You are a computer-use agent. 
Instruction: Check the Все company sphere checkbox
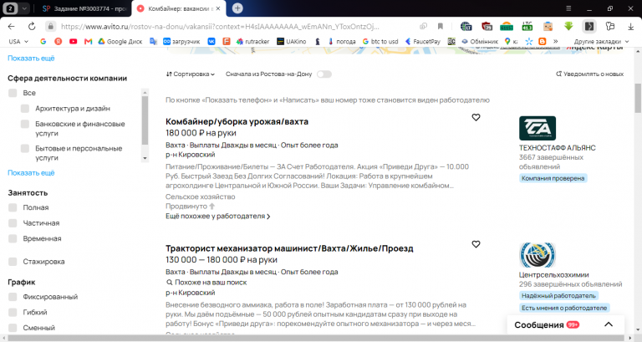pos(13,93)
